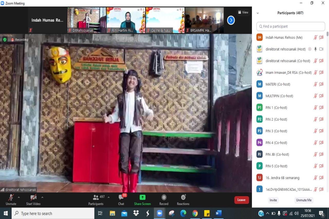
Task: Show next video thumbnails with blue arrow
Action: pos(231,20)
